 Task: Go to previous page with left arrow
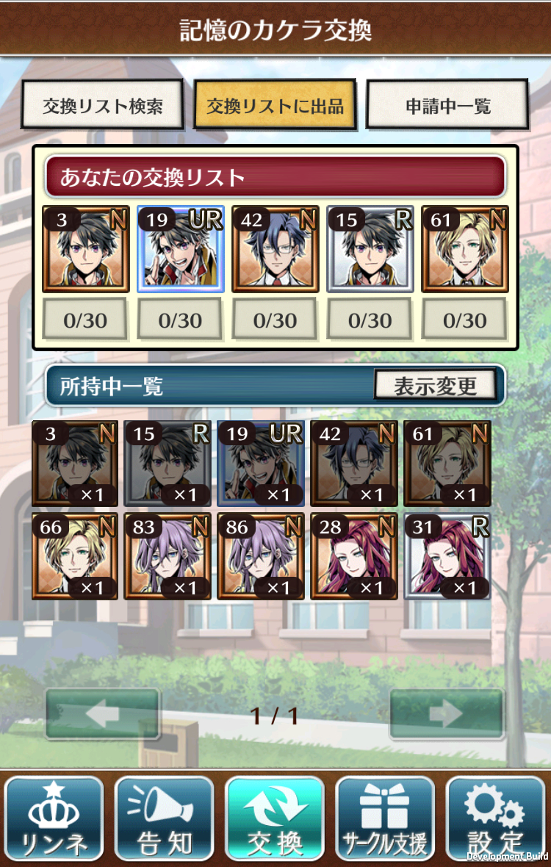click(x=103, y=714)
